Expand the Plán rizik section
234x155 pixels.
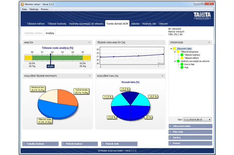(x=190, y=132)
